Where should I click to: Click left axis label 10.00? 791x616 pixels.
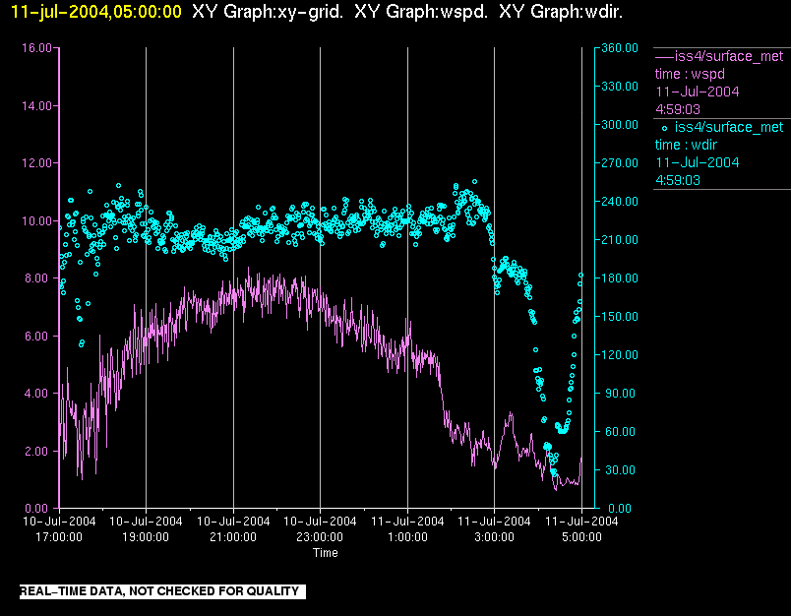tap(36, 221)
